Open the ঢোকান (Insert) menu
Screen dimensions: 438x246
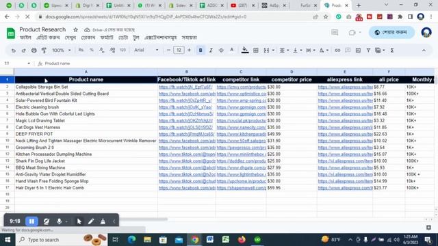click(88, 38)
